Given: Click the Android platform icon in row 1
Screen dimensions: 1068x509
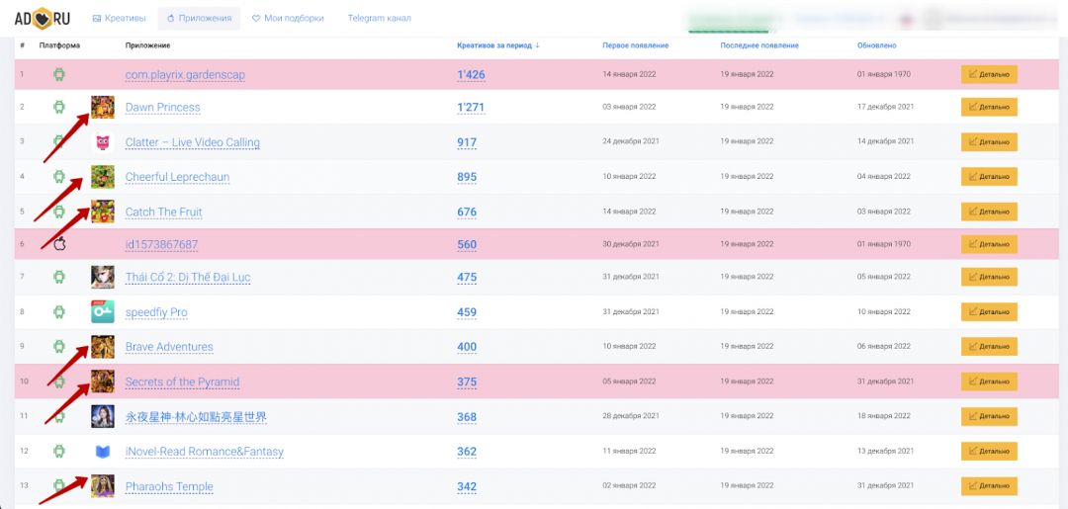Looking at the screenshot, I should pos(59,75).
